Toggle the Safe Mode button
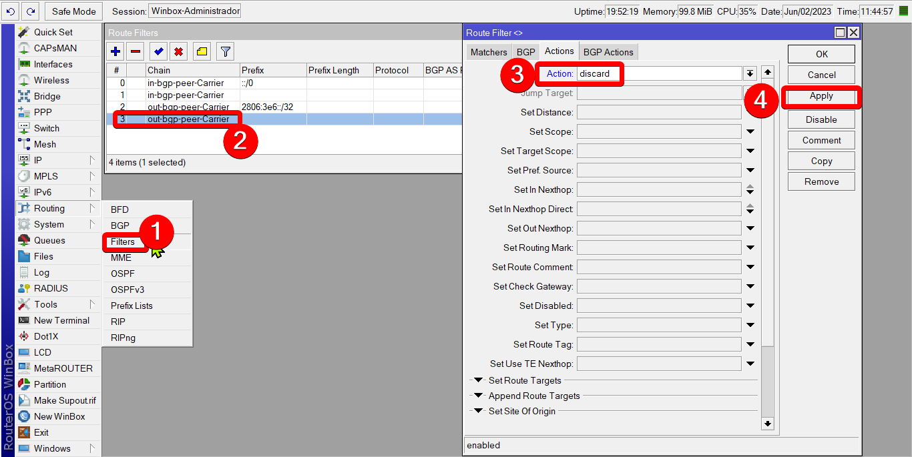912x457 pixels. coord(74,11)
